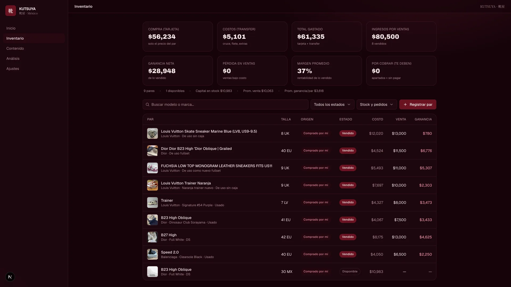This screenshot has width=511, height=287.
Task: Click the search magnifier icon
Action: point(147,104)
